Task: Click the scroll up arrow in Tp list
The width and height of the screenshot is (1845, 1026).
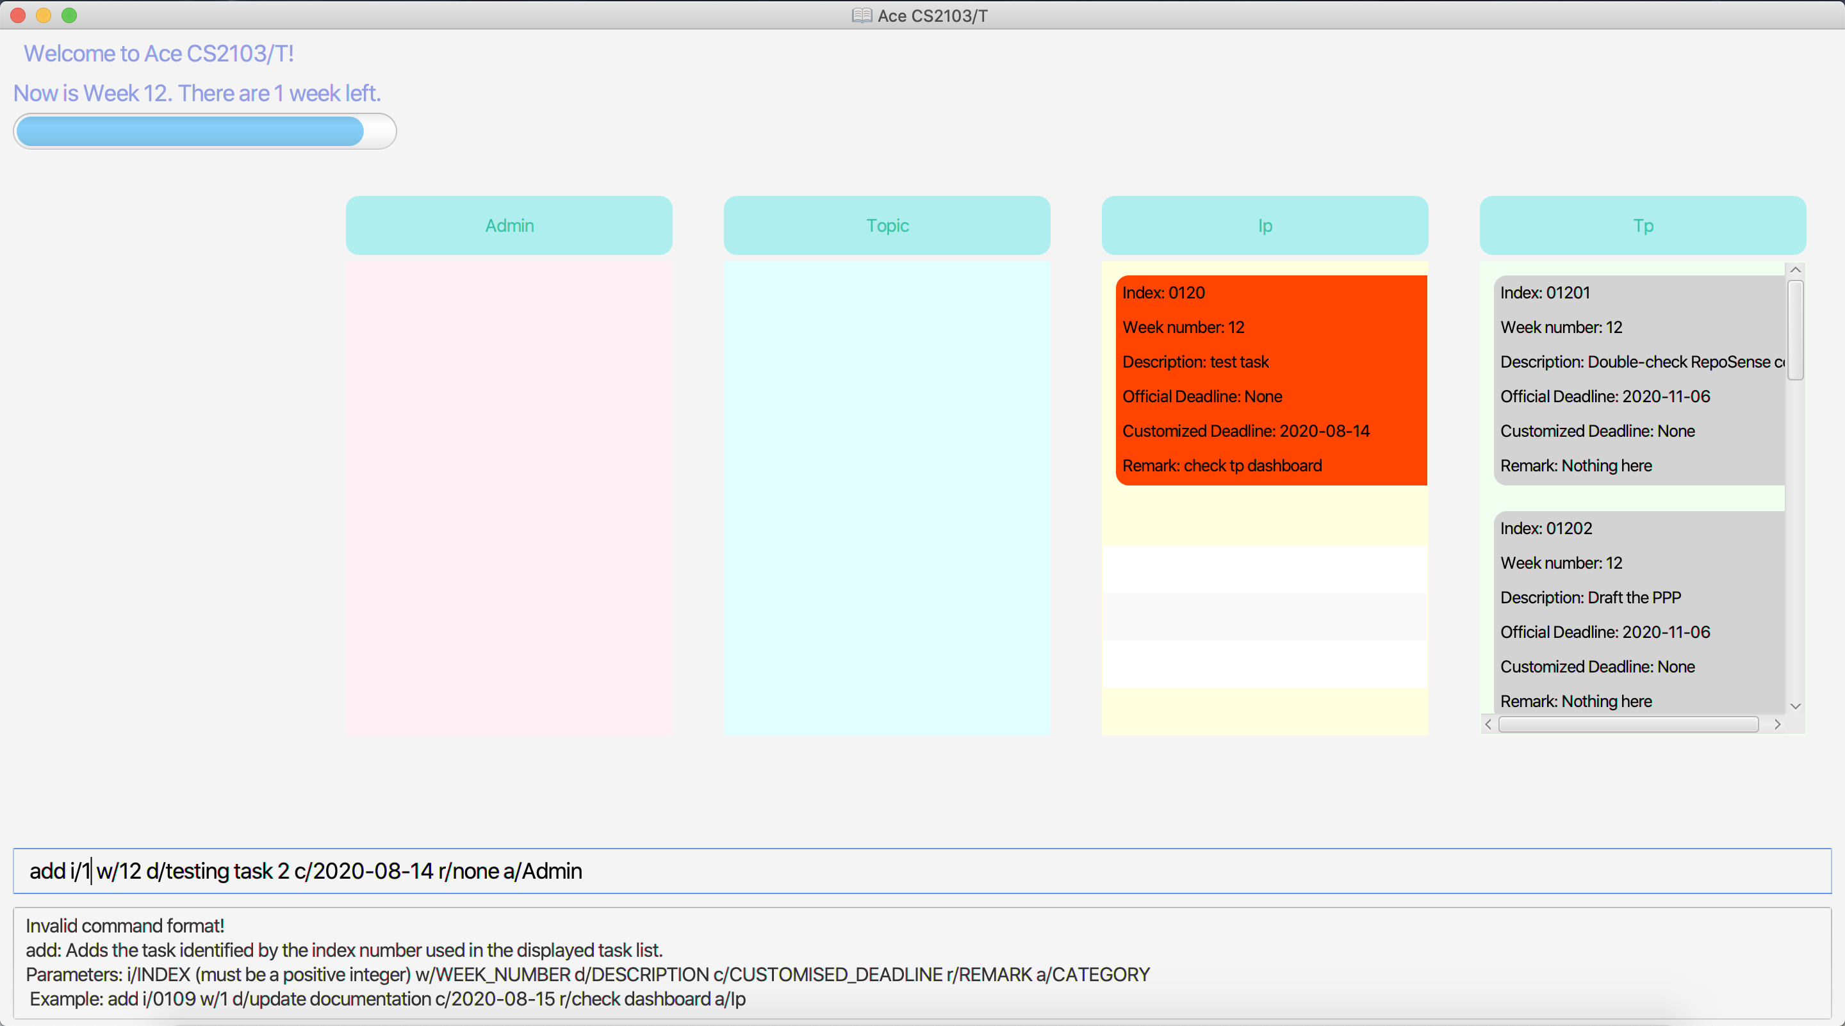Action: [1795, 270]
